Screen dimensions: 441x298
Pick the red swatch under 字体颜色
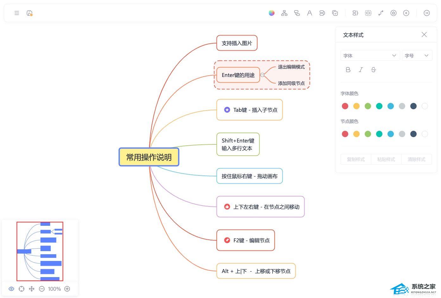click(345, 106)
